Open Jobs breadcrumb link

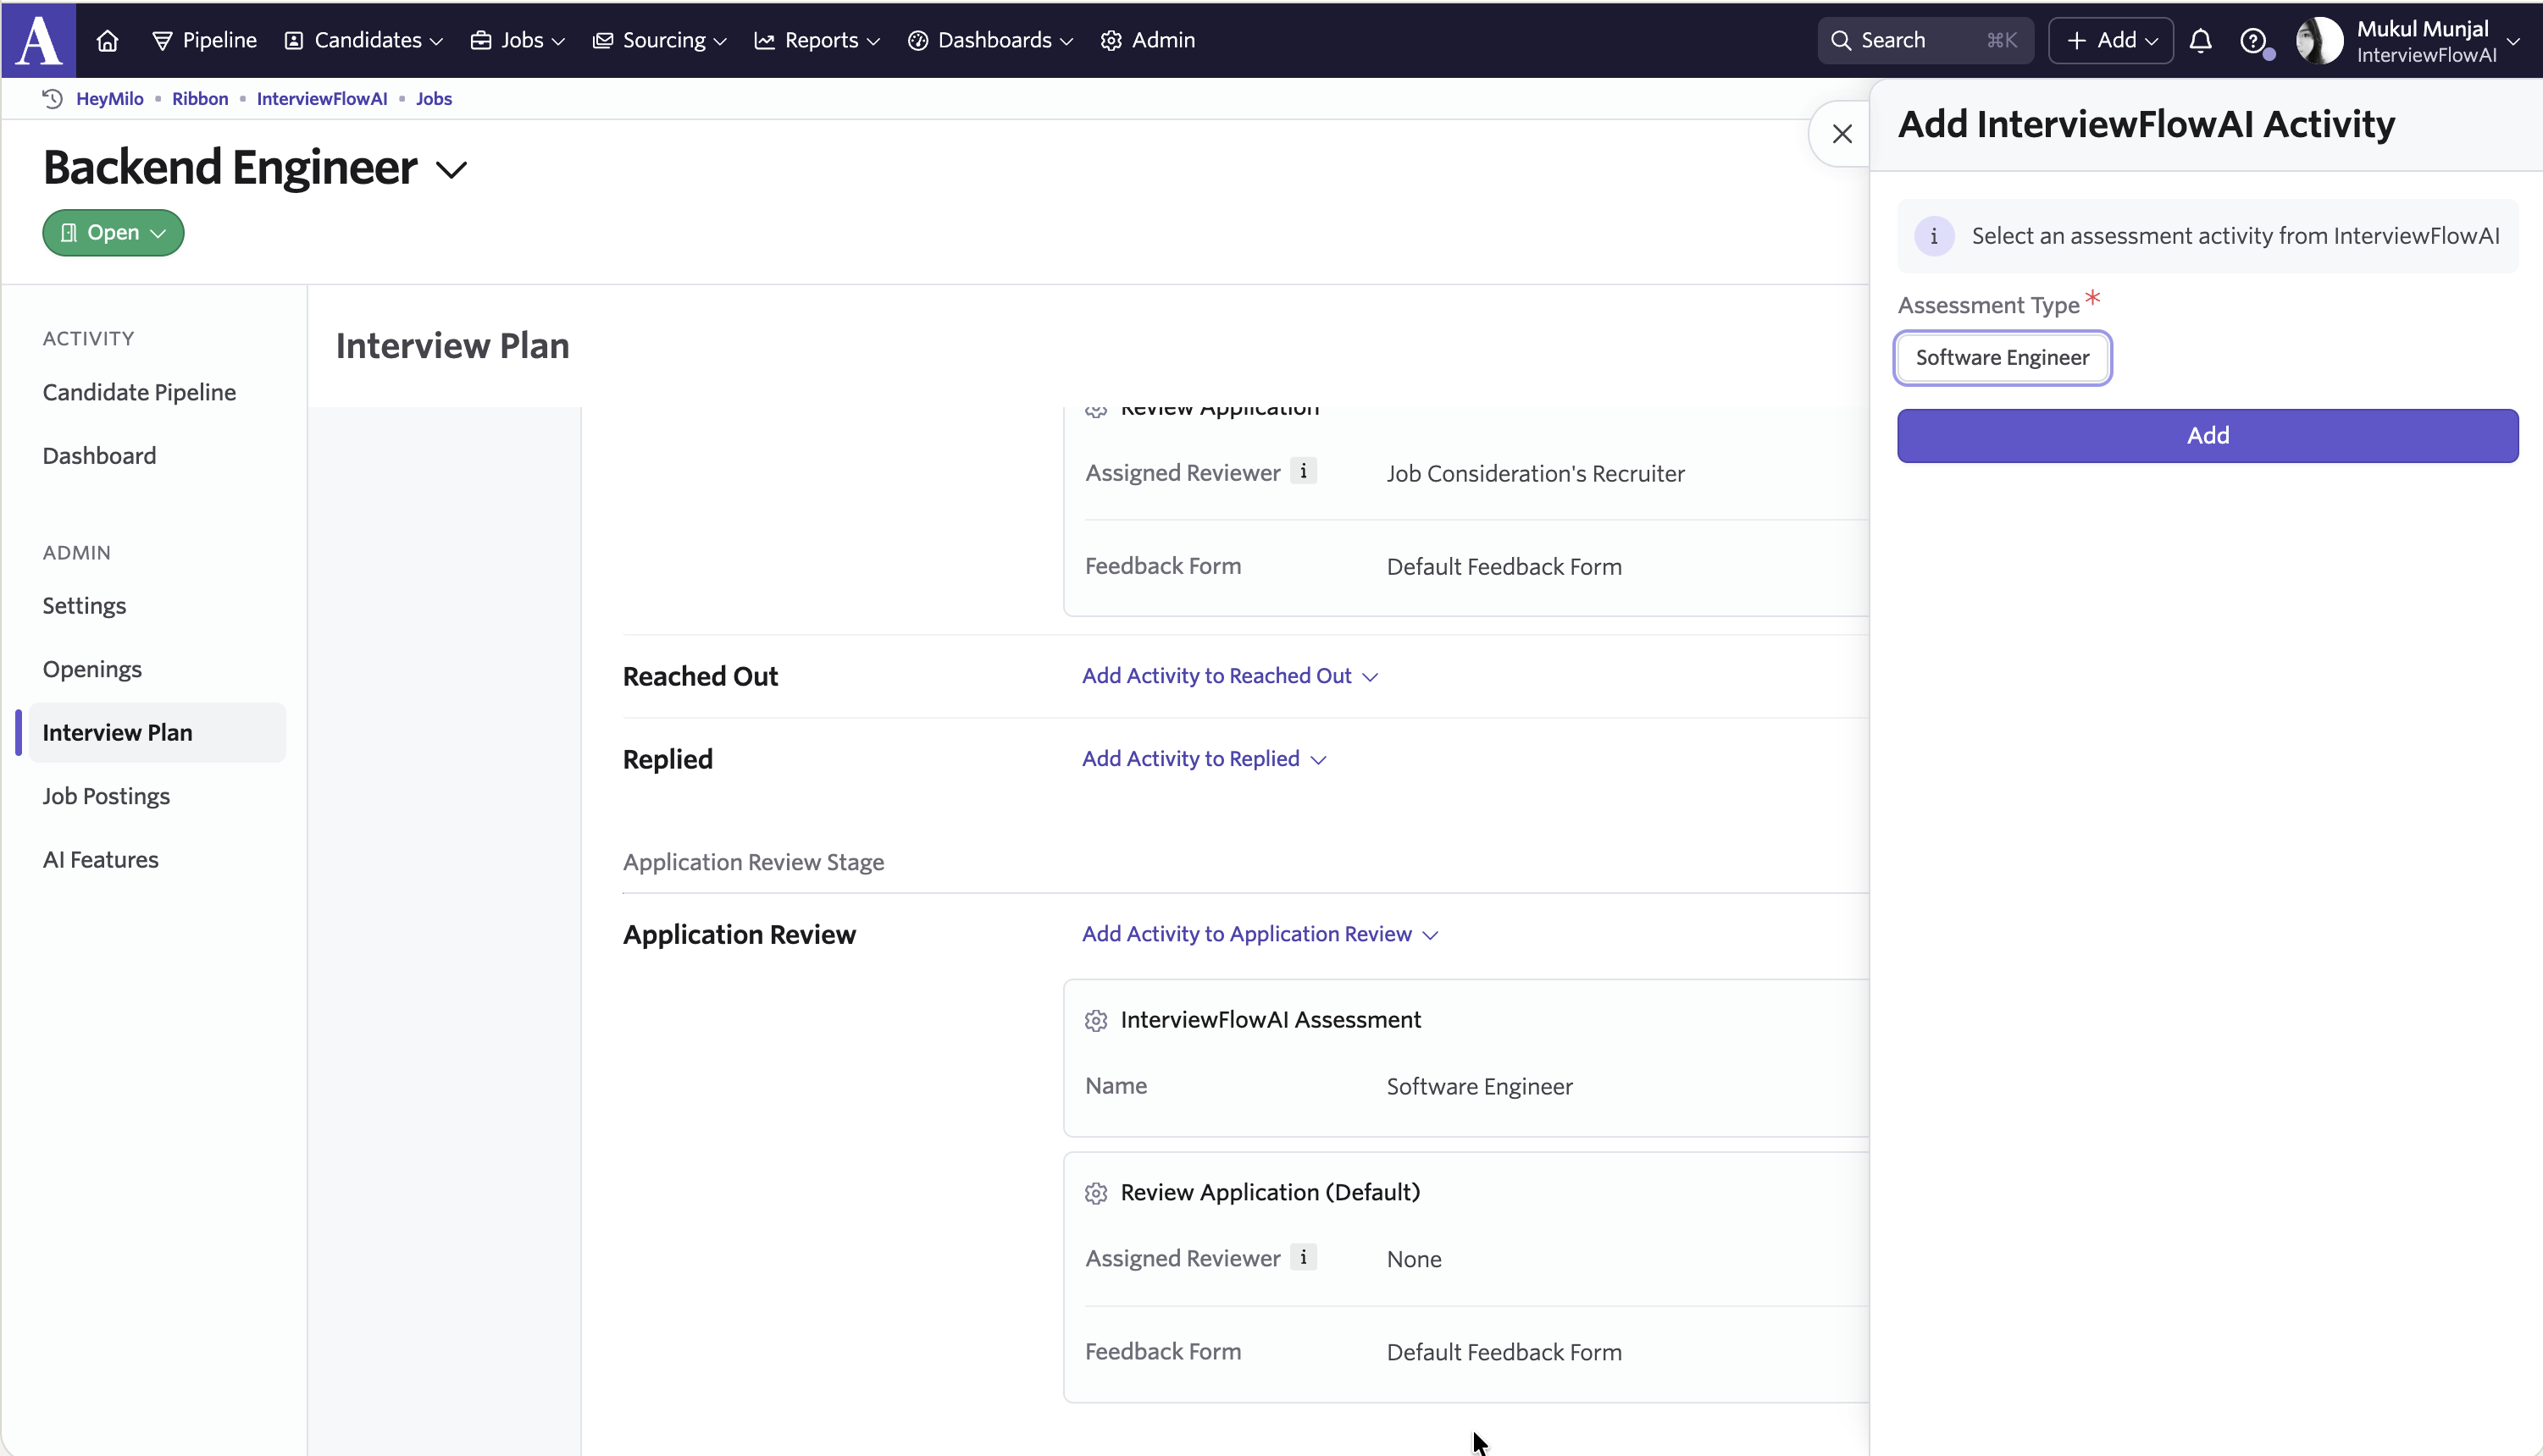(x=435, y=98)
